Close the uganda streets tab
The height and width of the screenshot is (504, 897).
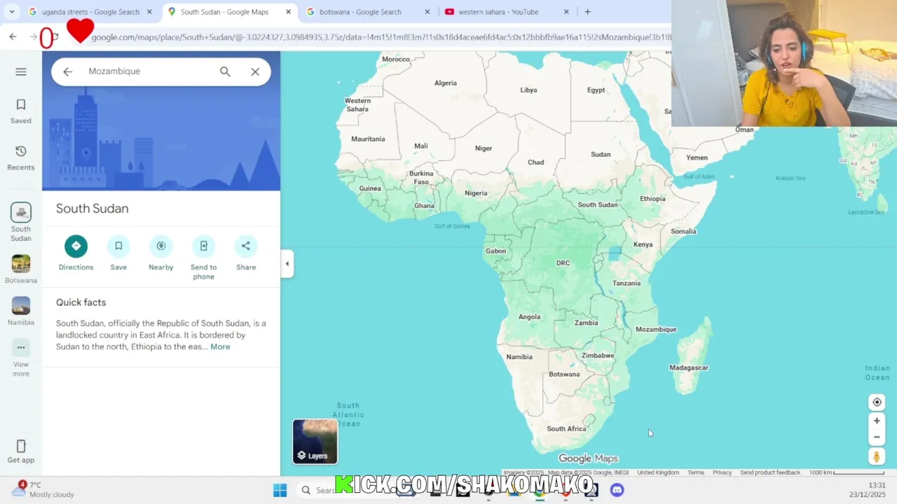(149, 12)
